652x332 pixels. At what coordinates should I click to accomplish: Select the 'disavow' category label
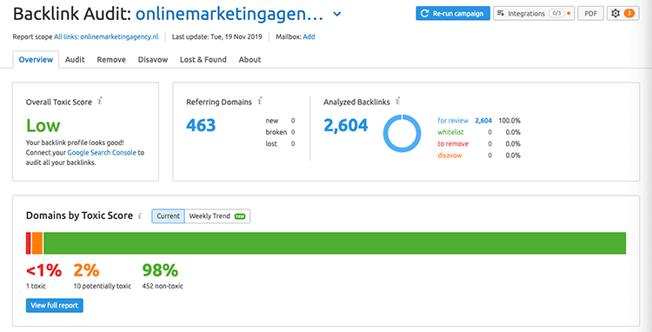tap(449, 156)
